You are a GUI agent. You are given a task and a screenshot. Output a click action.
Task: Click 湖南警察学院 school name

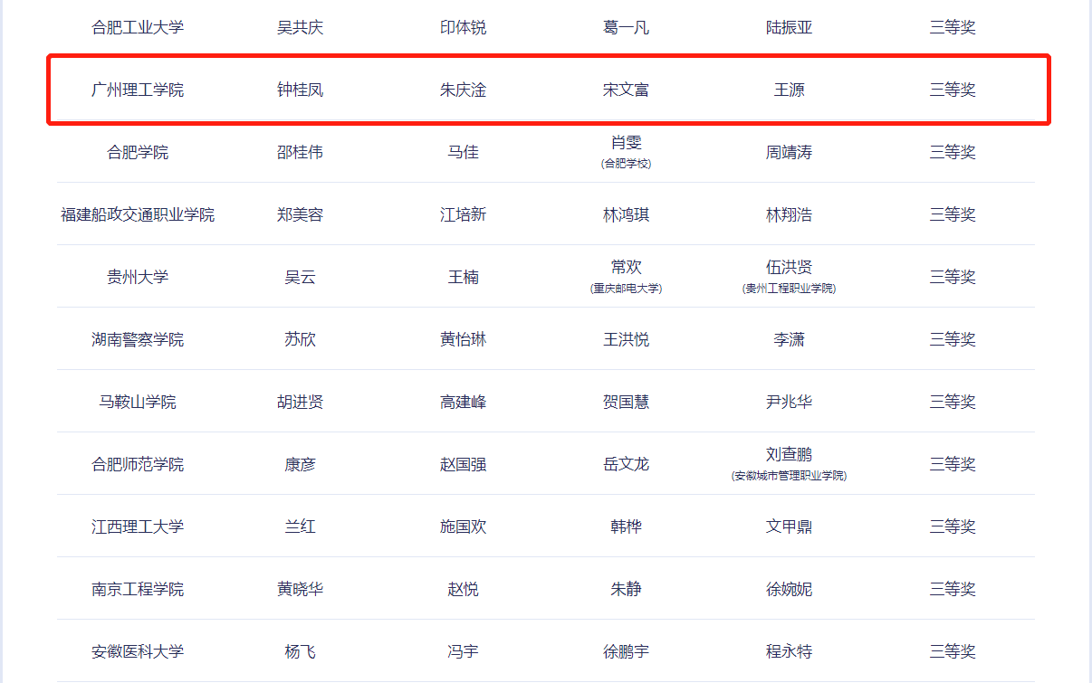click(138, 339)
